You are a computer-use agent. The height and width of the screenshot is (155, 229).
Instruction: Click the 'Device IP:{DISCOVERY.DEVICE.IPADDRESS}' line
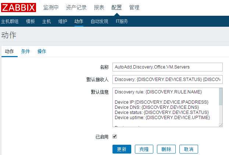click(x=161, y=102)
